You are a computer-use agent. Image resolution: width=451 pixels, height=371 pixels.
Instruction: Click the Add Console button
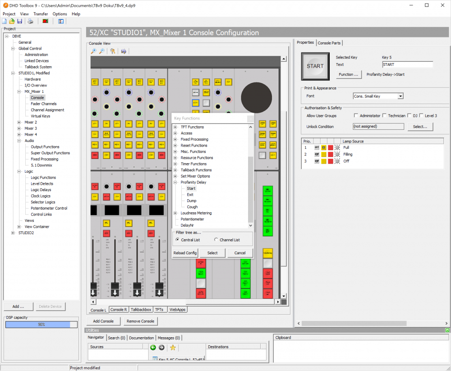[x=103, y=321]
